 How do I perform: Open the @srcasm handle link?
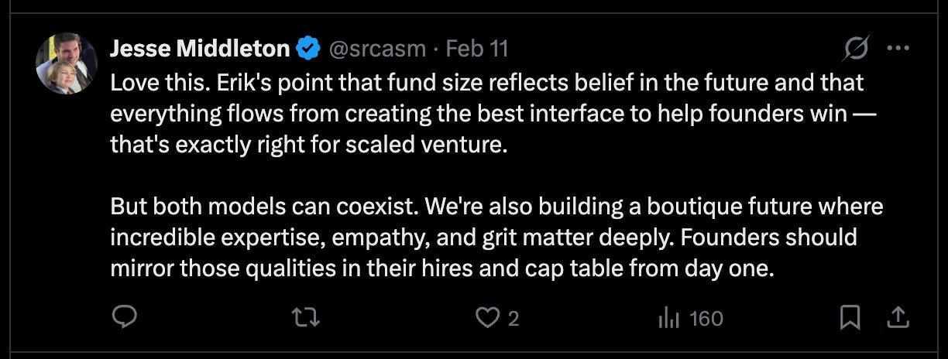pos(377,49)
